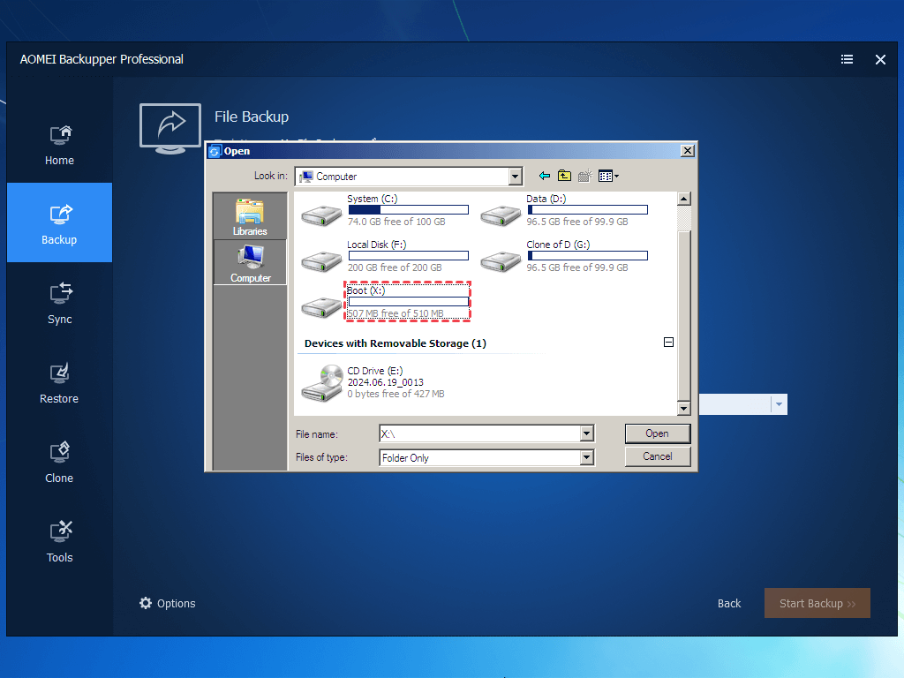This screenshot has width=904, height=678.
Task: Click Back in AOMEI window
Action: [728, 604]
